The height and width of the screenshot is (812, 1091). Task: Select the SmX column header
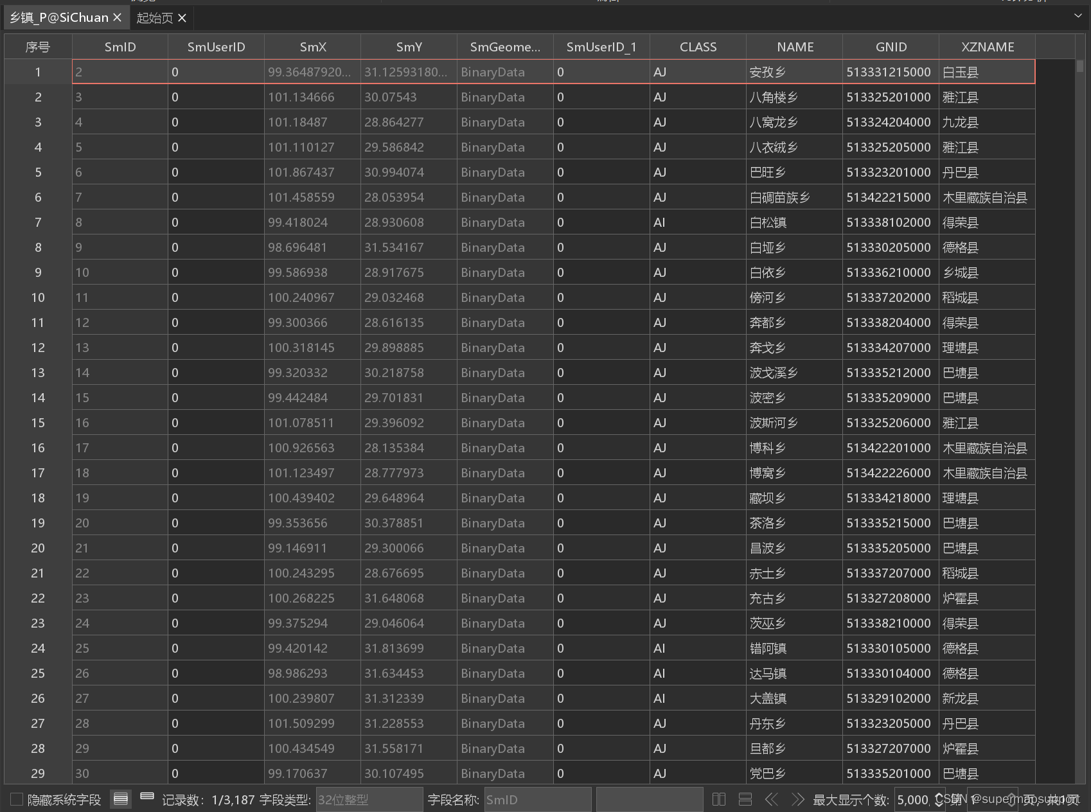313,47
